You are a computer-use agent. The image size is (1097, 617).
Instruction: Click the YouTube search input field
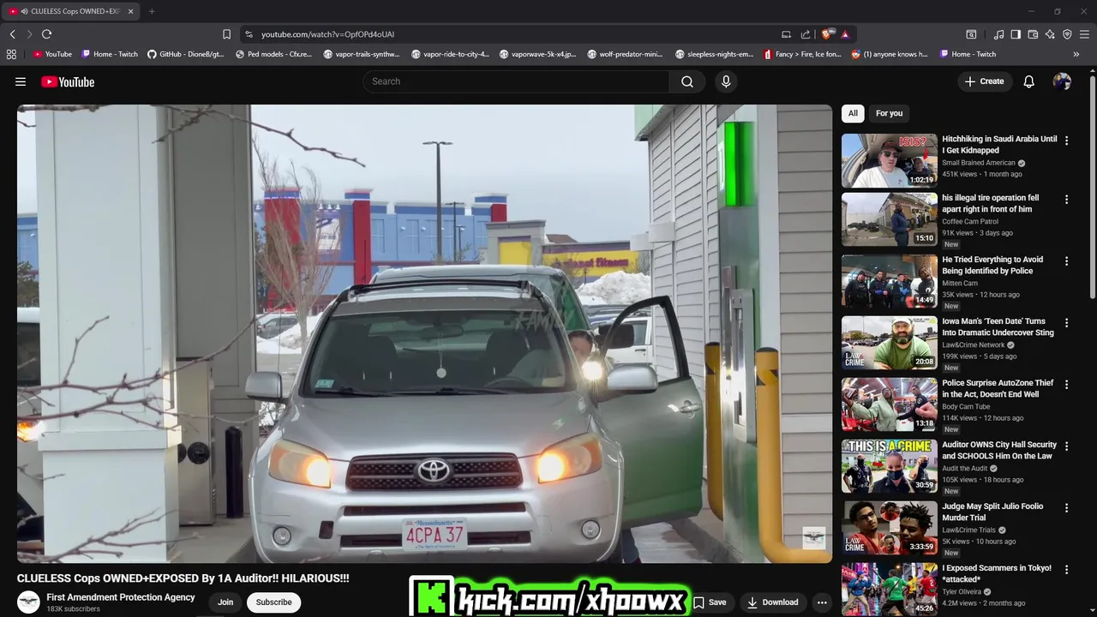[516, 81]
